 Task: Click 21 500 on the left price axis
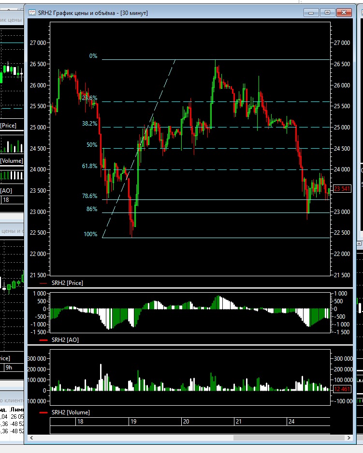click(38, 275)
